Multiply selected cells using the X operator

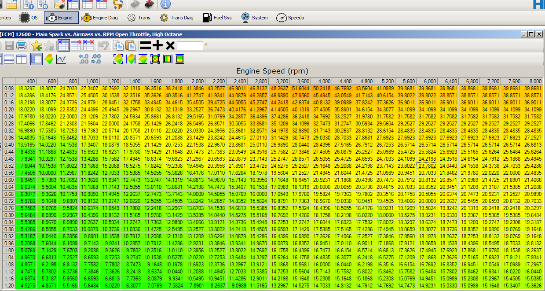(x=170, y=45)
